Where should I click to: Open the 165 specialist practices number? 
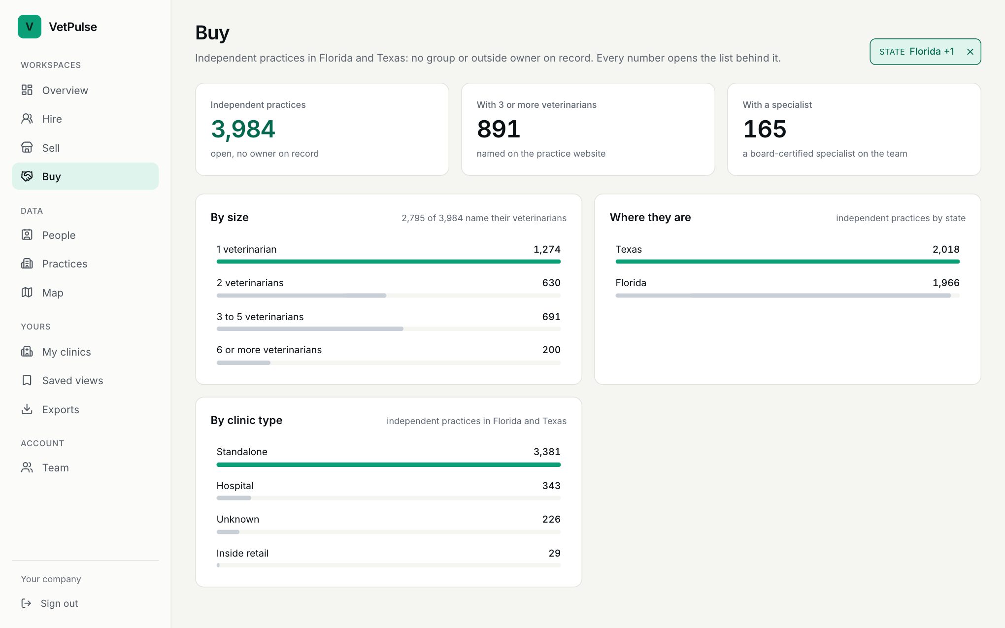(x=765, y=129)
